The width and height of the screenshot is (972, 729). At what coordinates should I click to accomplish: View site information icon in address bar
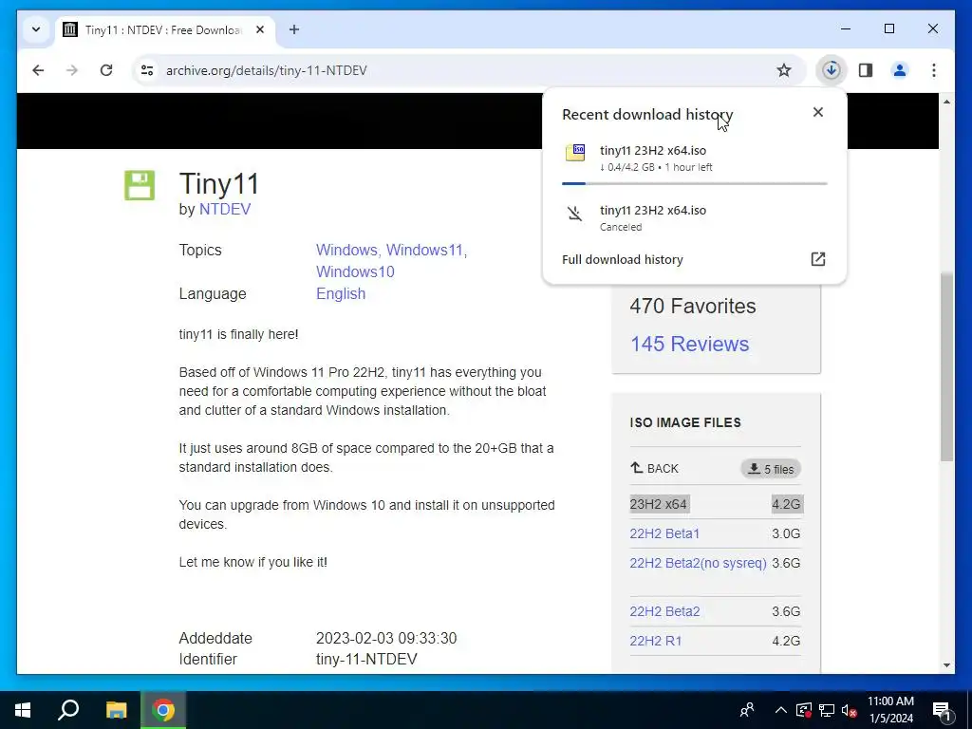point(147,70)
